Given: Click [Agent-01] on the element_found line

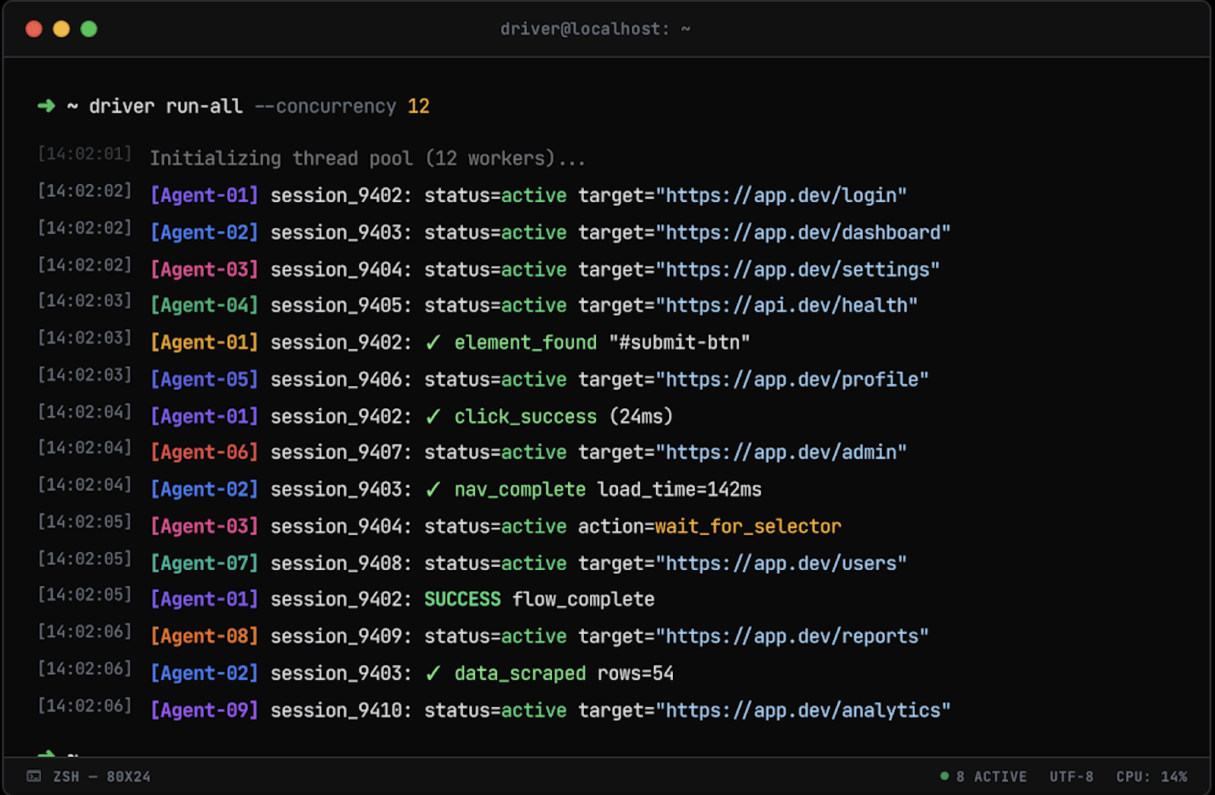Looking at the screenshot, I should 205,343.
